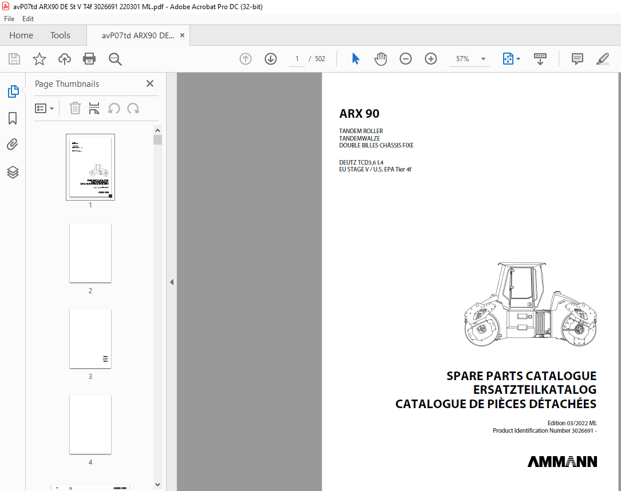Click the extract pages scissors icon
This screenshot has height=491, width=621.
(94, 108)
